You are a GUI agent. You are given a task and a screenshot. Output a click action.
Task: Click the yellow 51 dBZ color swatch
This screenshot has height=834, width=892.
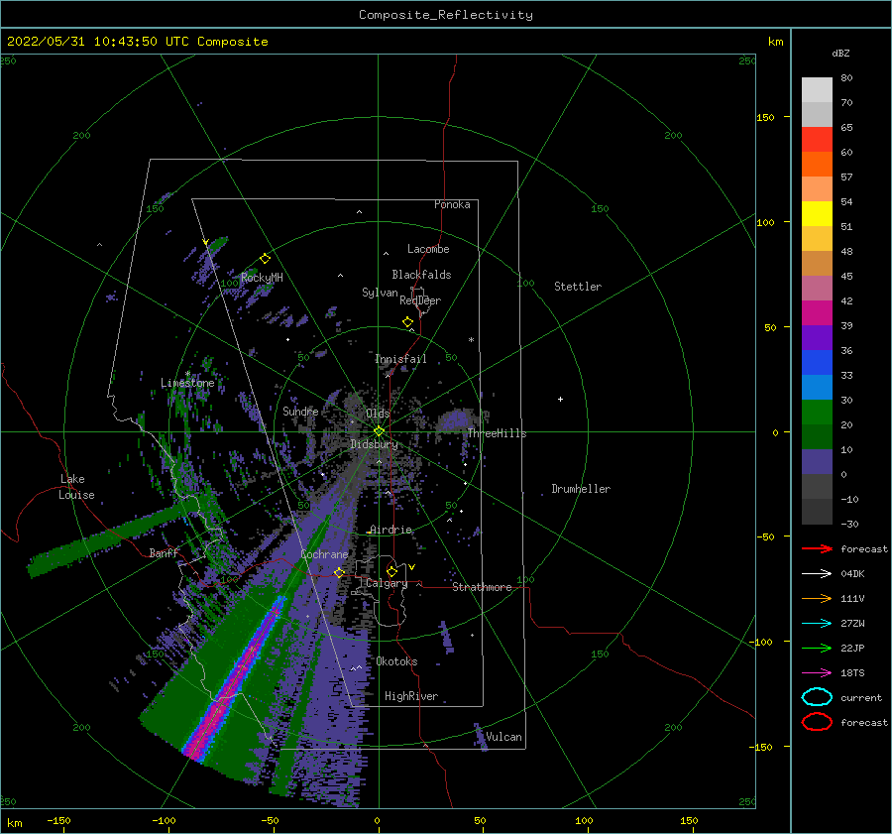(817, 213)
